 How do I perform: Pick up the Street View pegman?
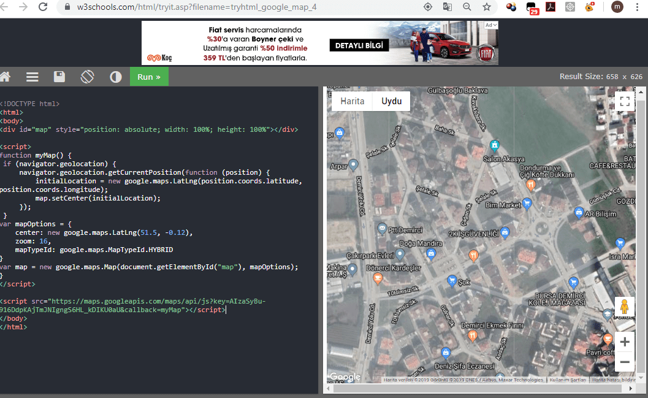625,307
